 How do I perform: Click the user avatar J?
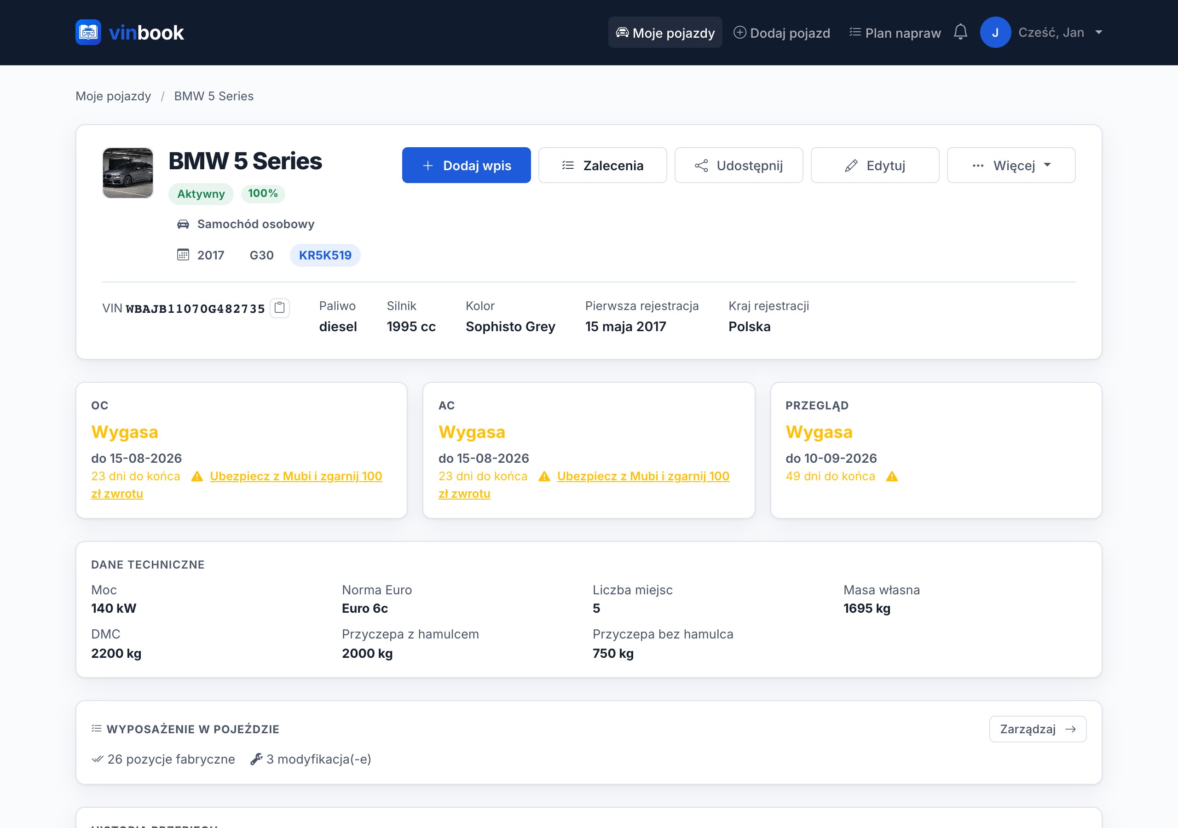pos(995,32)
